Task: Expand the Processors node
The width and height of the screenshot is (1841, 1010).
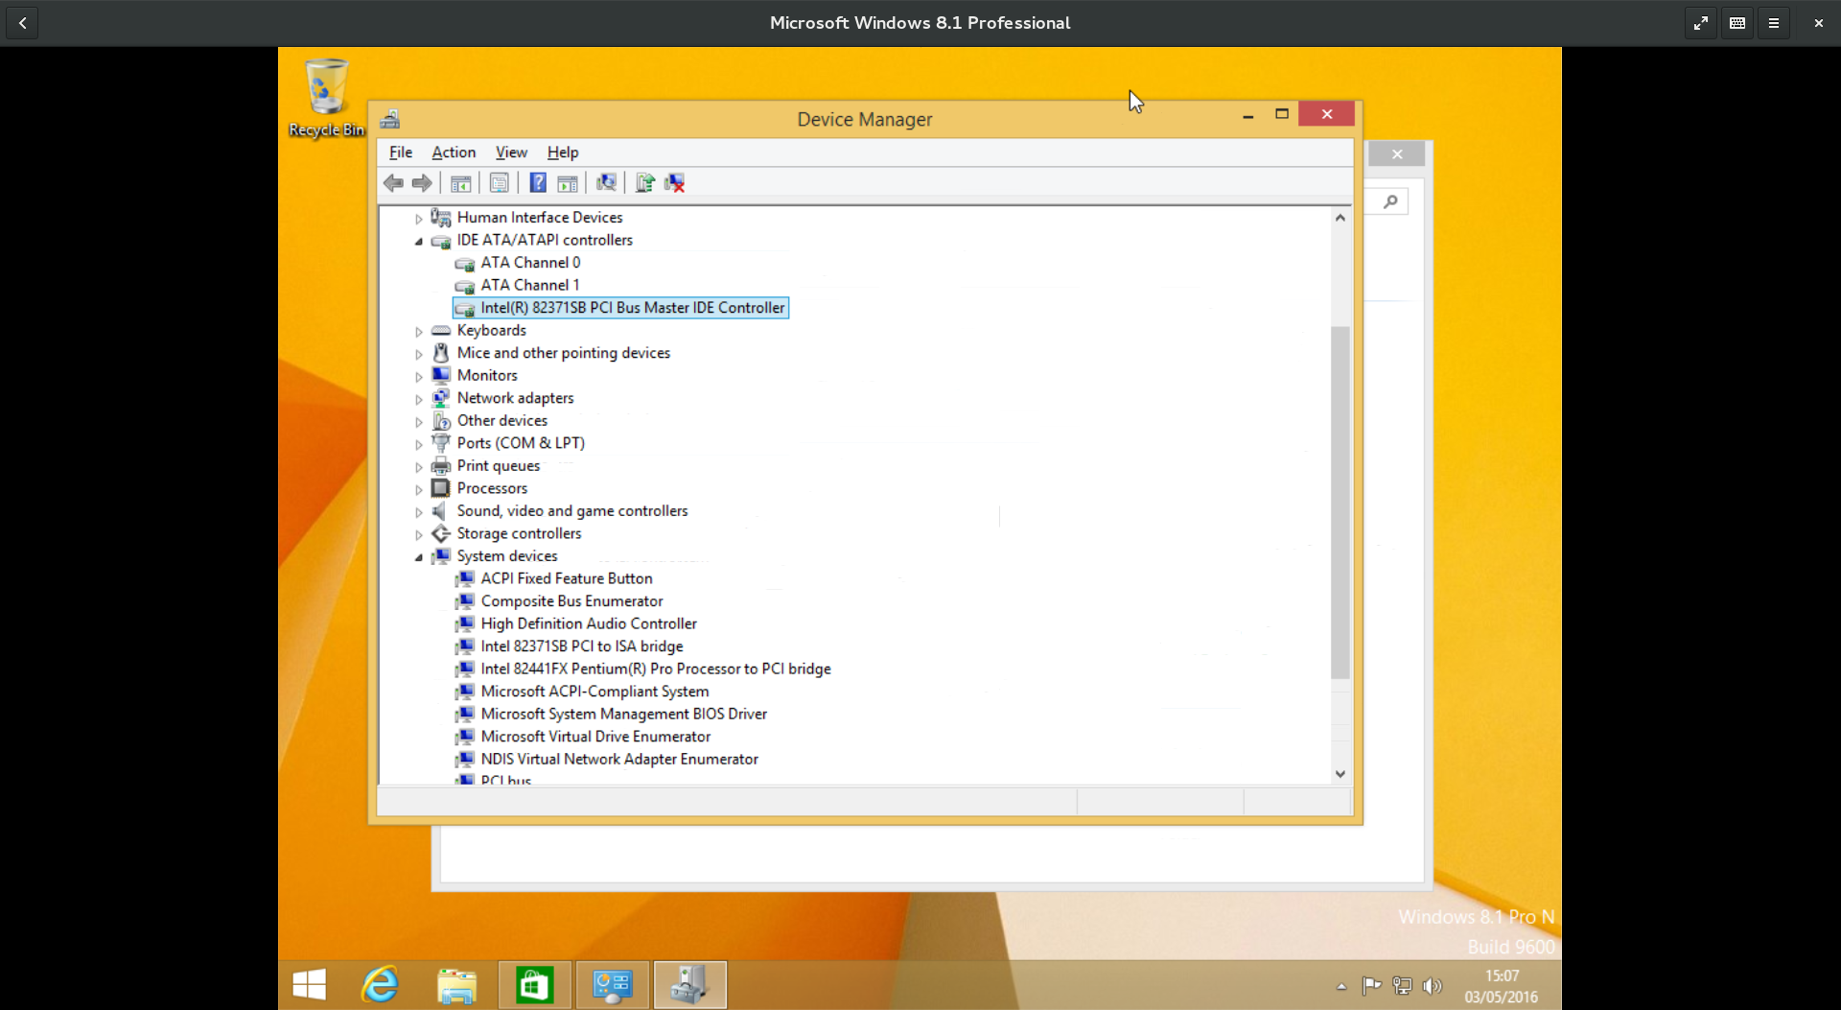Action: [x=419, y=489]
